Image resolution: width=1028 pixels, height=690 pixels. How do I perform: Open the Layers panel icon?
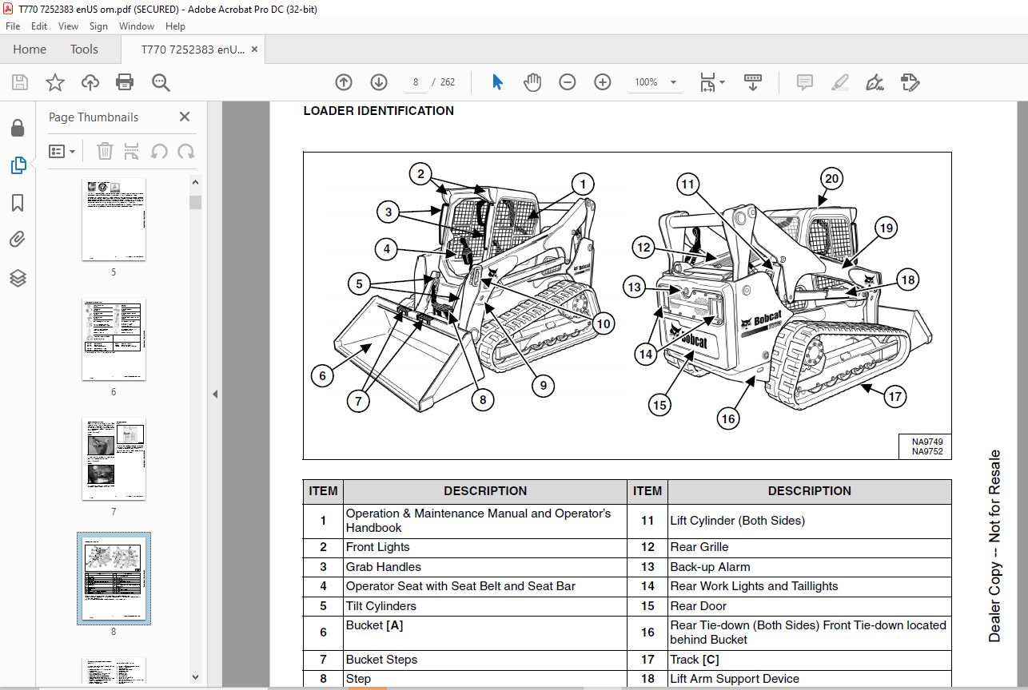[x=18, y=278]
